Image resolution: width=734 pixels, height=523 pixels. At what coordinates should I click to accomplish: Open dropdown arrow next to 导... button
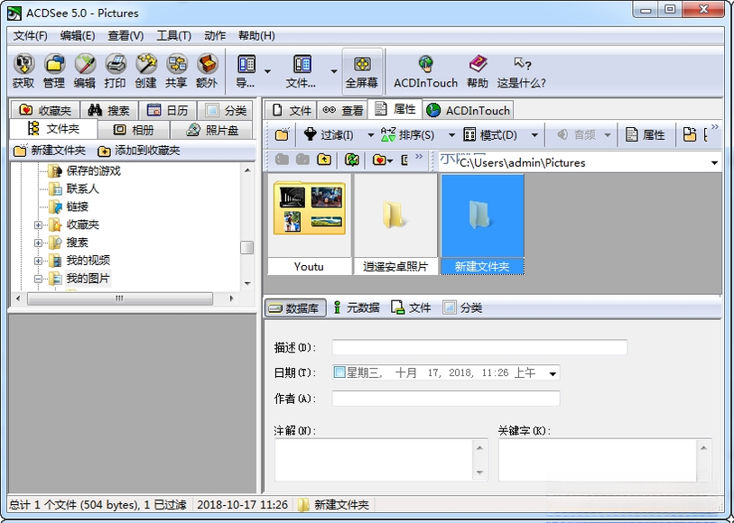(267, 71)
